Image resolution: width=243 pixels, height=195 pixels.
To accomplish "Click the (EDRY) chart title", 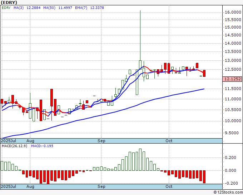I will 9,2.
